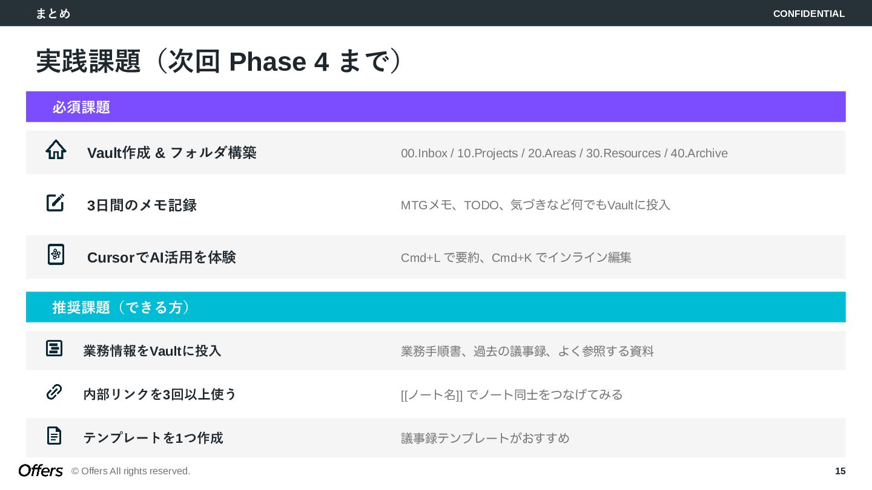872x490 pixels.
Task: Click the file icon beside テンプレートを1つ作成
Action: [x=54, y=436]
